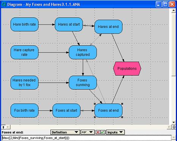Screen dimensions: 177x141
Task: Click the Hares needed by 1 fox node
Action: click(24, 82)
